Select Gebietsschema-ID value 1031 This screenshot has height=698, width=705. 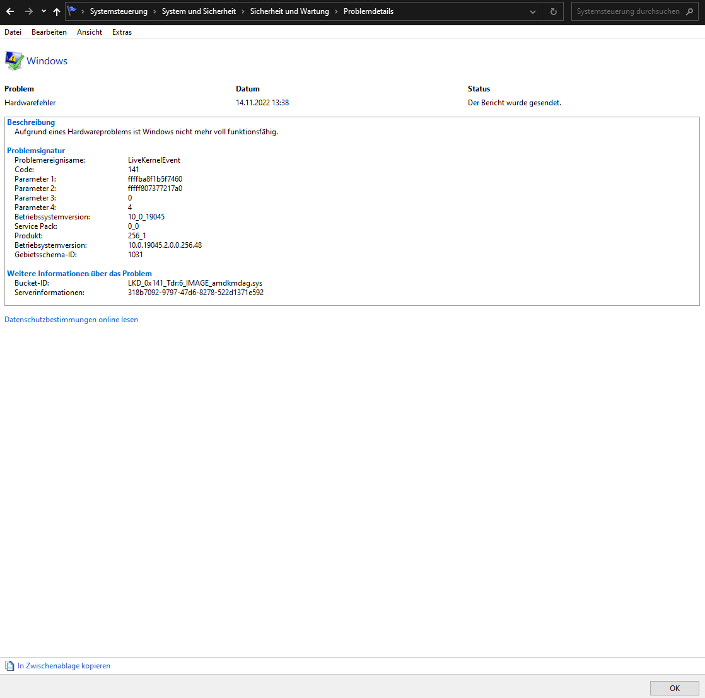(x=136, y=254)
